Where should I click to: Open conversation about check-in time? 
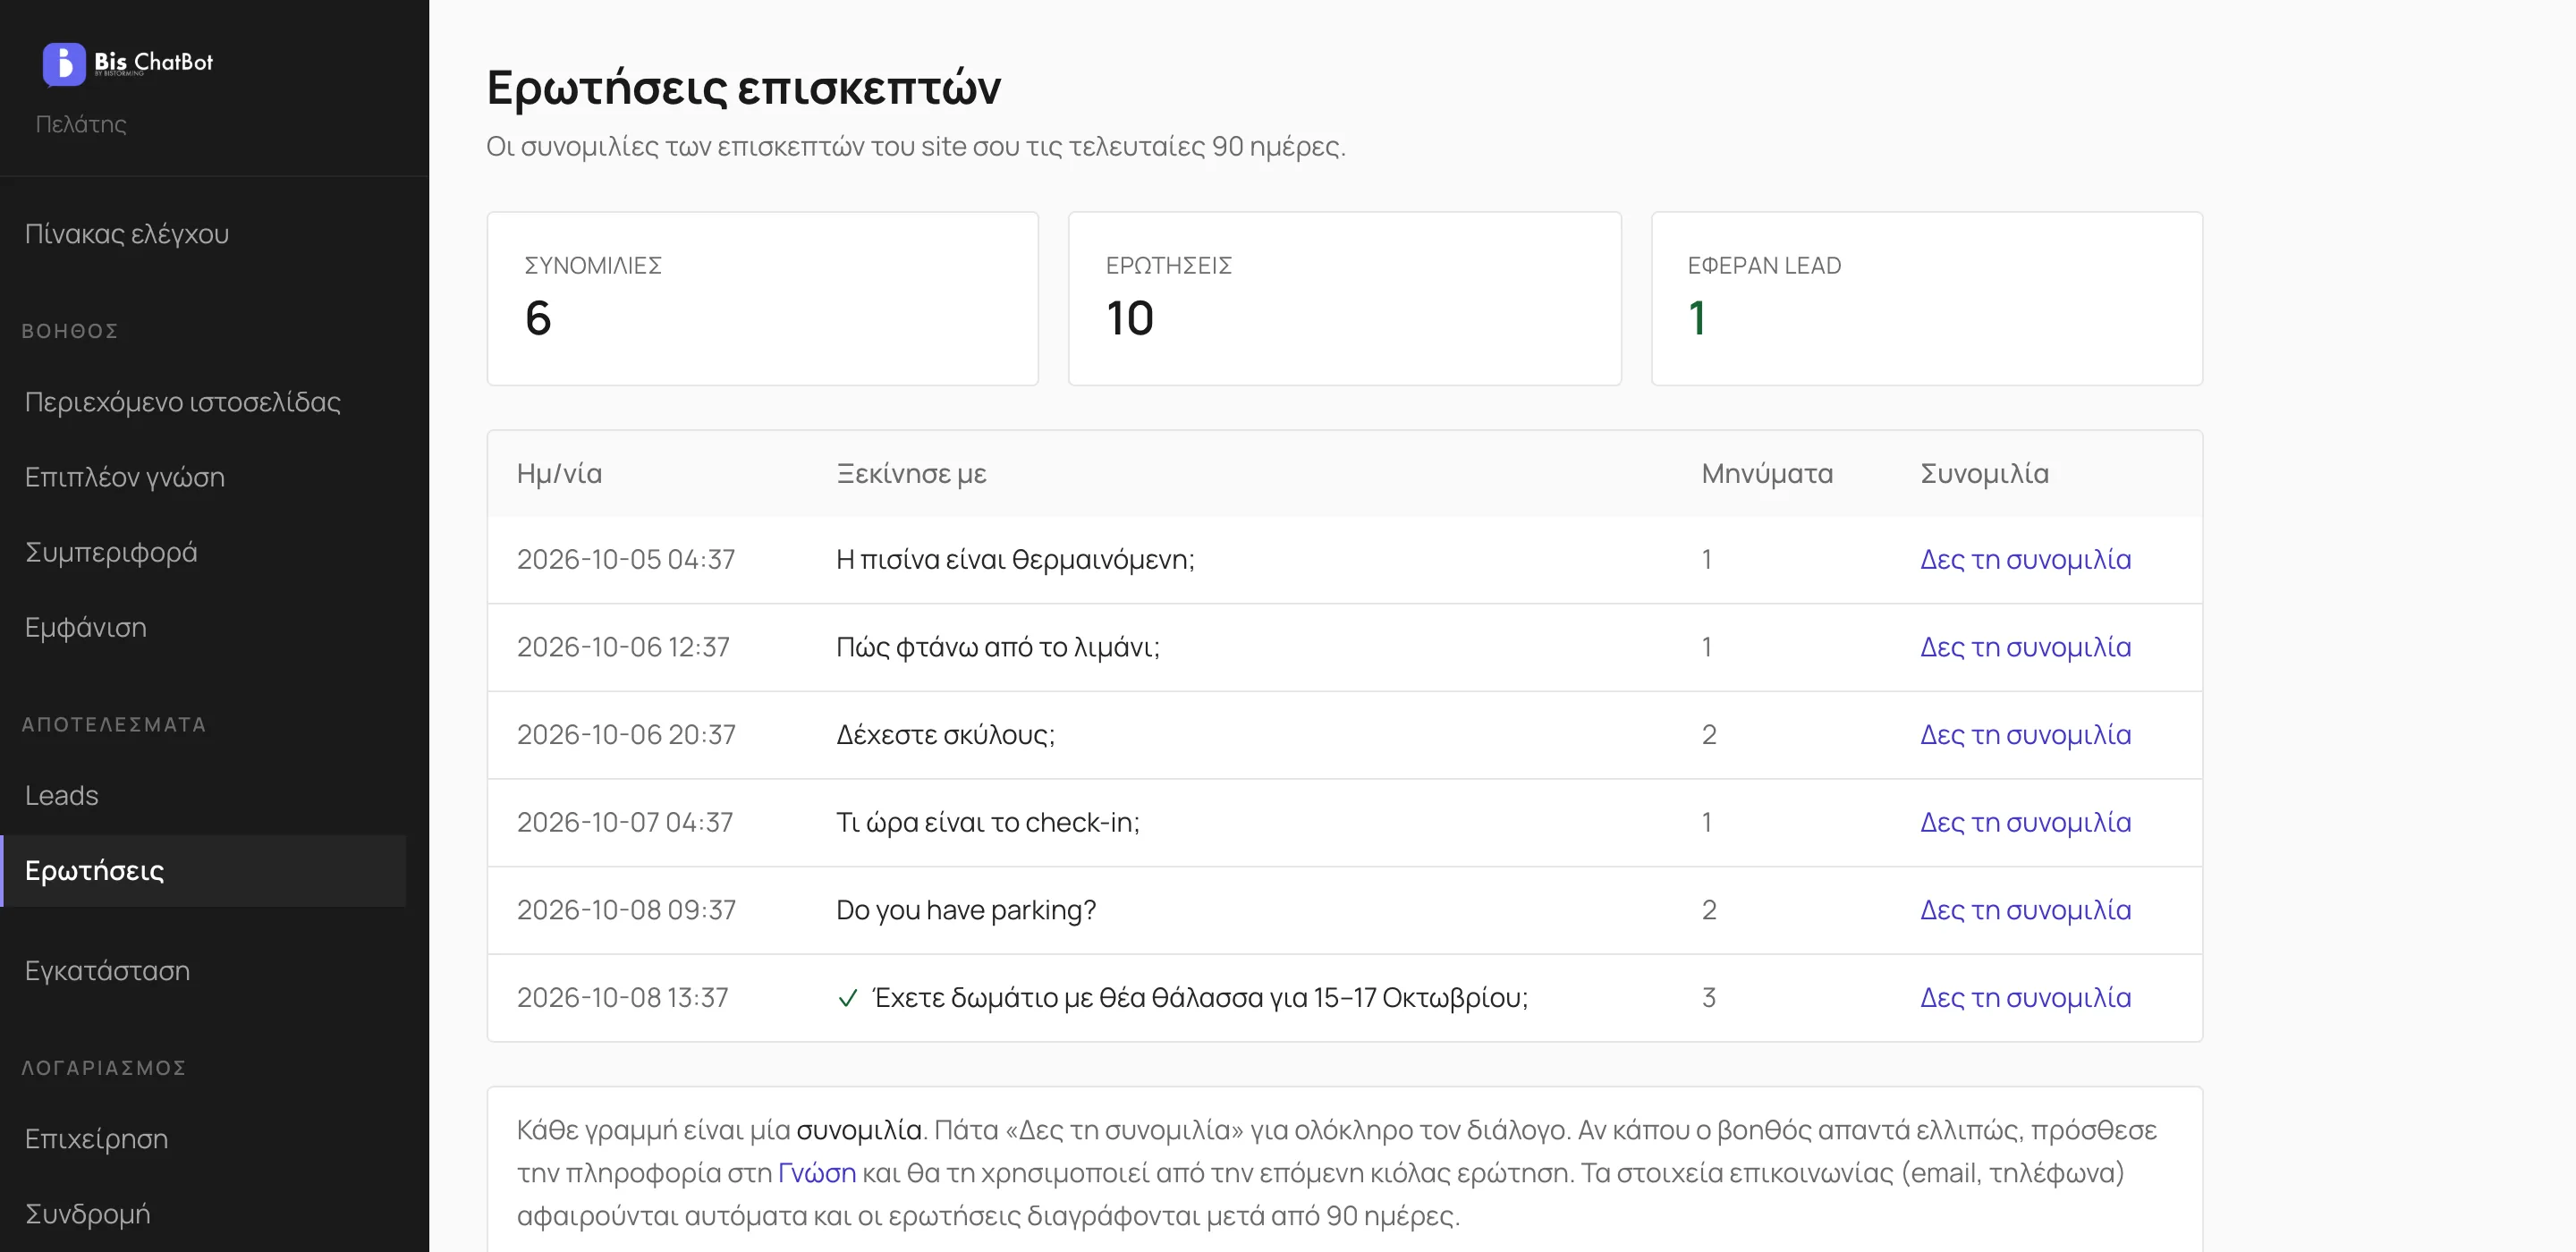click(x=2026, y=822)
